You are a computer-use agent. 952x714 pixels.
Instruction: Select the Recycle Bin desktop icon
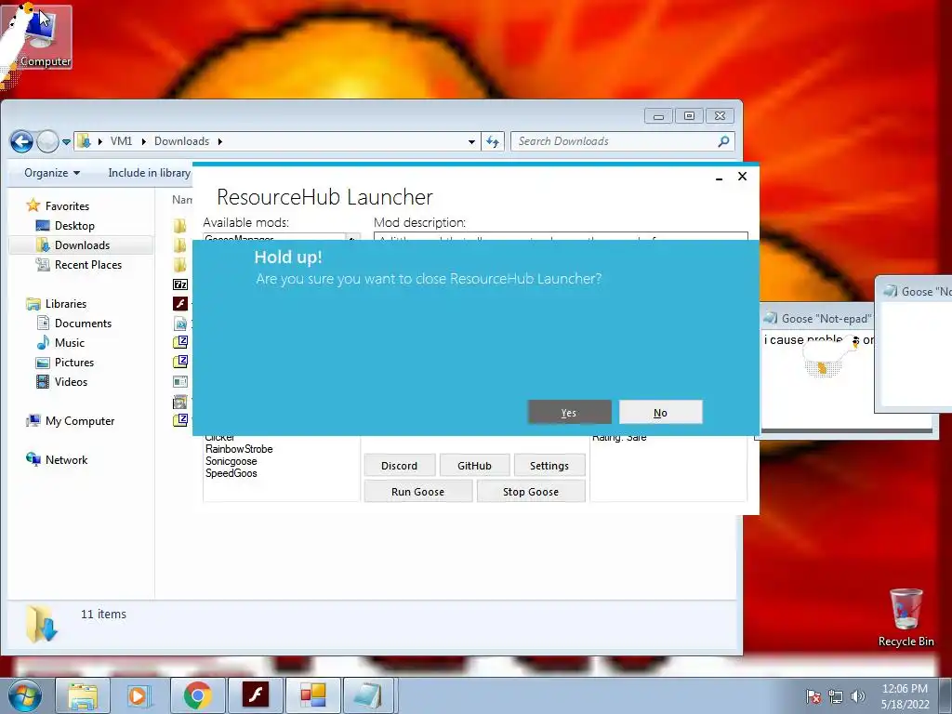tap(906, 617)
